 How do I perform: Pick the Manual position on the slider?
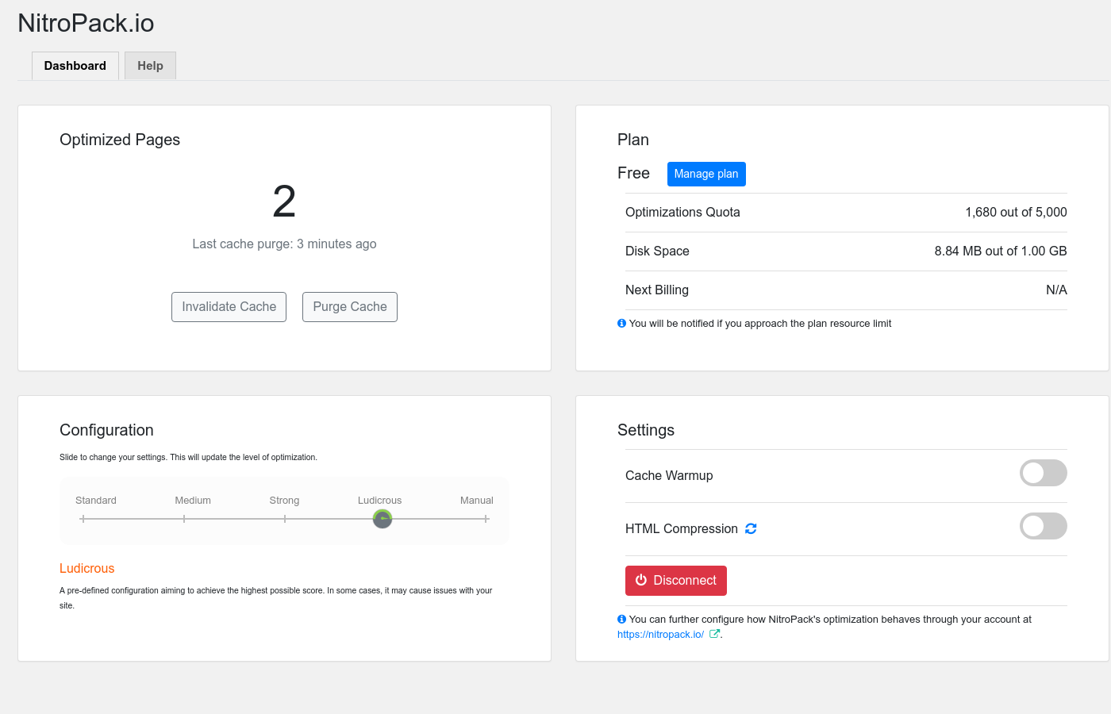[486, 519]
